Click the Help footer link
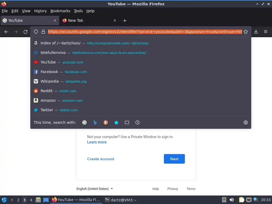This screenshot has height=204, width=272. (x=156, y=189)
